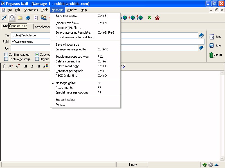Select Save window size menu entry
The image size is (225, 168).
(85, 45)
